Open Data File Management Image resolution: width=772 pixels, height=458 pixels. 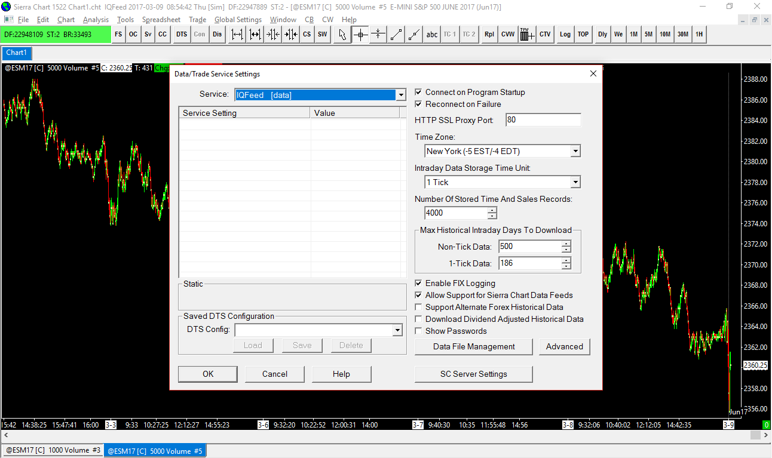pyautogui.click(x=474, y=347)
